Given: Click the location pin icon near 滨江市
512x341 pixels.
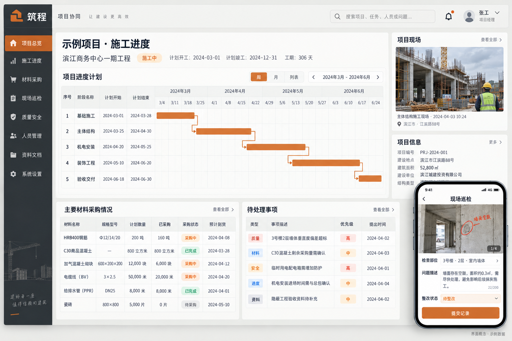Looking at the screenshot, I should coord(399,124).
